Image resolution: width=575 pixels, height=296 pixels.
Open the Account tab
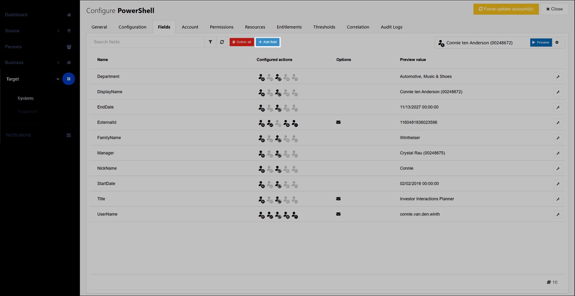pos(190,27)
